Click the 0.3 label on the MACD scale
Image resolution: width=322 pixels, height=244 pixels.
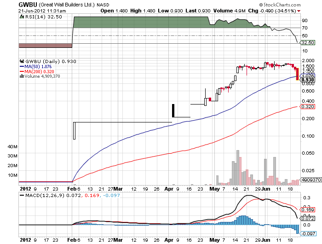tap(307, 198)
